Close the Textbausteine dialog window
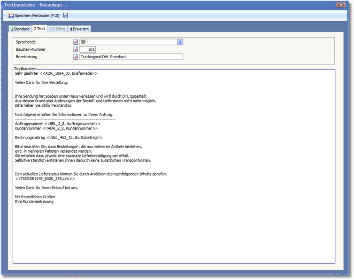The image size is (354, 280). click(342, 4)
